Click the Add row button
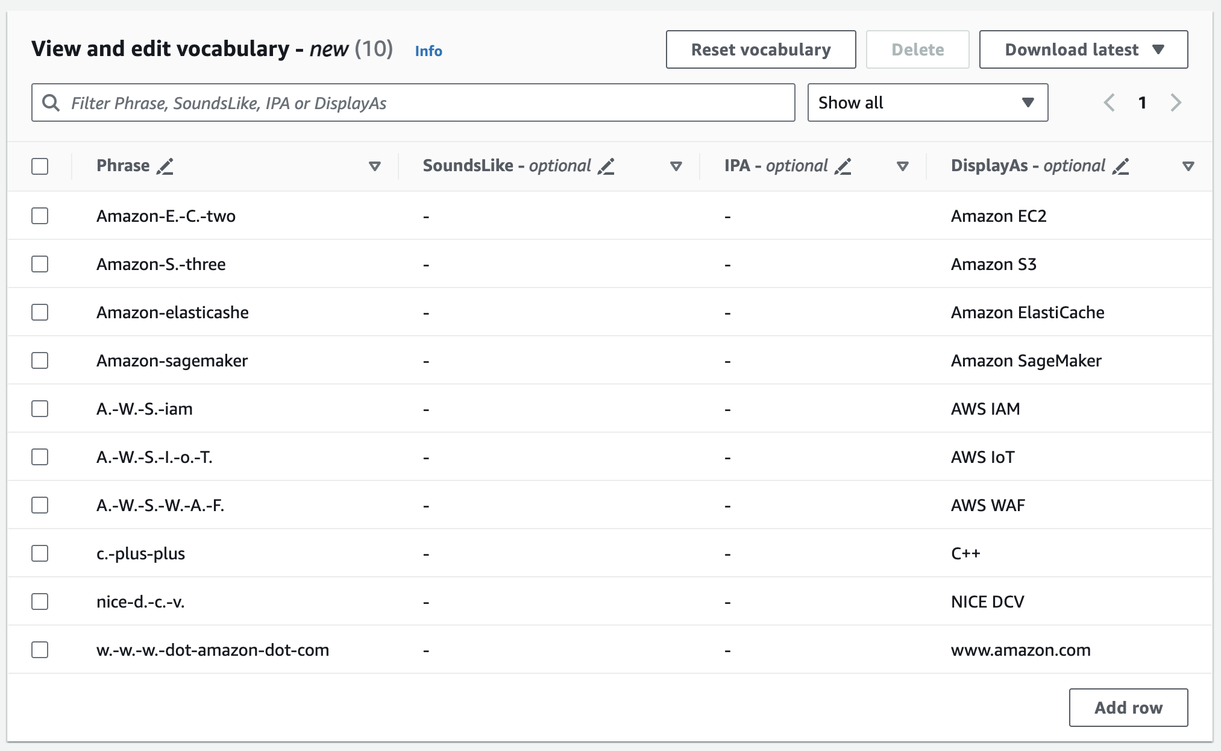Screen dimensions: 1221x751 [x=1129, y=706]
